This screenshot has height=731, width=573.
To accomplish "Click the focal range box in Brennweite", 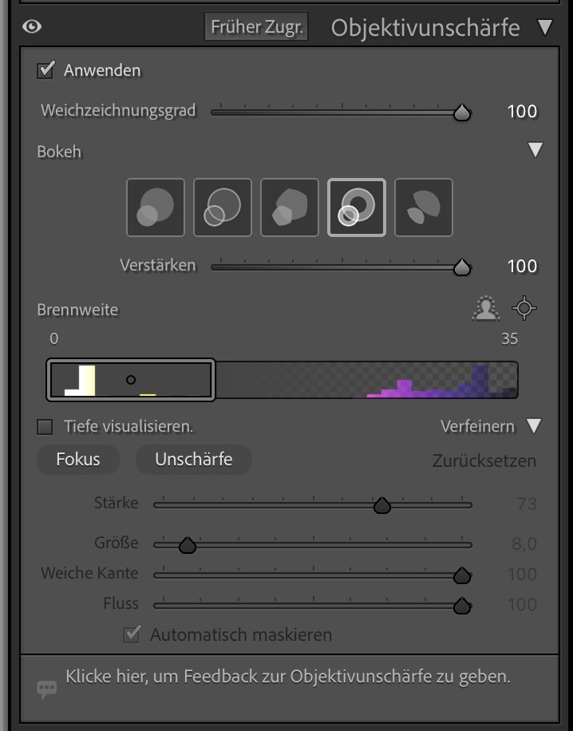I will [131, 380].
